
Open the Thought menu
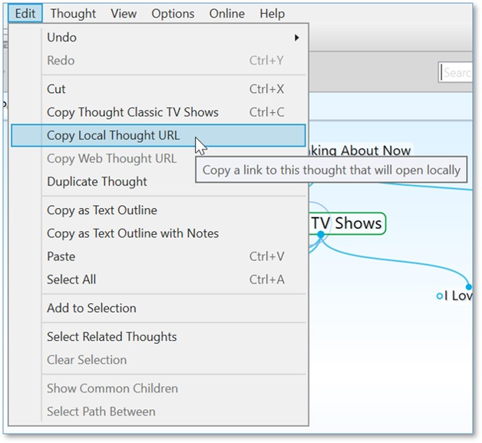pos(73,14)
